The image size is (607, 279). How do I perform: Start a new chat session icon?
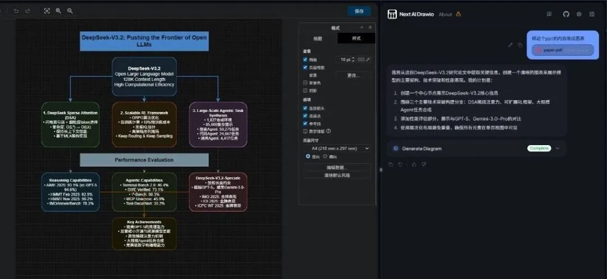point(549,14)
